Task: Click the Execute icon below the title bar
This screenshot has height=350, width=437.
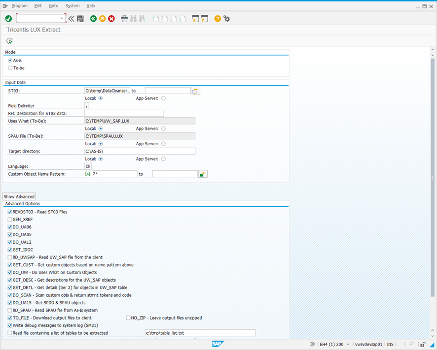Action: [9, 41]
